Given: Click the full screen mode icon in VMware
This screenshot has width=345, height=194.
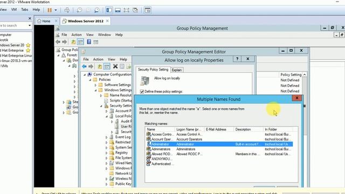Looking at the screenshot, I should 126,10.
